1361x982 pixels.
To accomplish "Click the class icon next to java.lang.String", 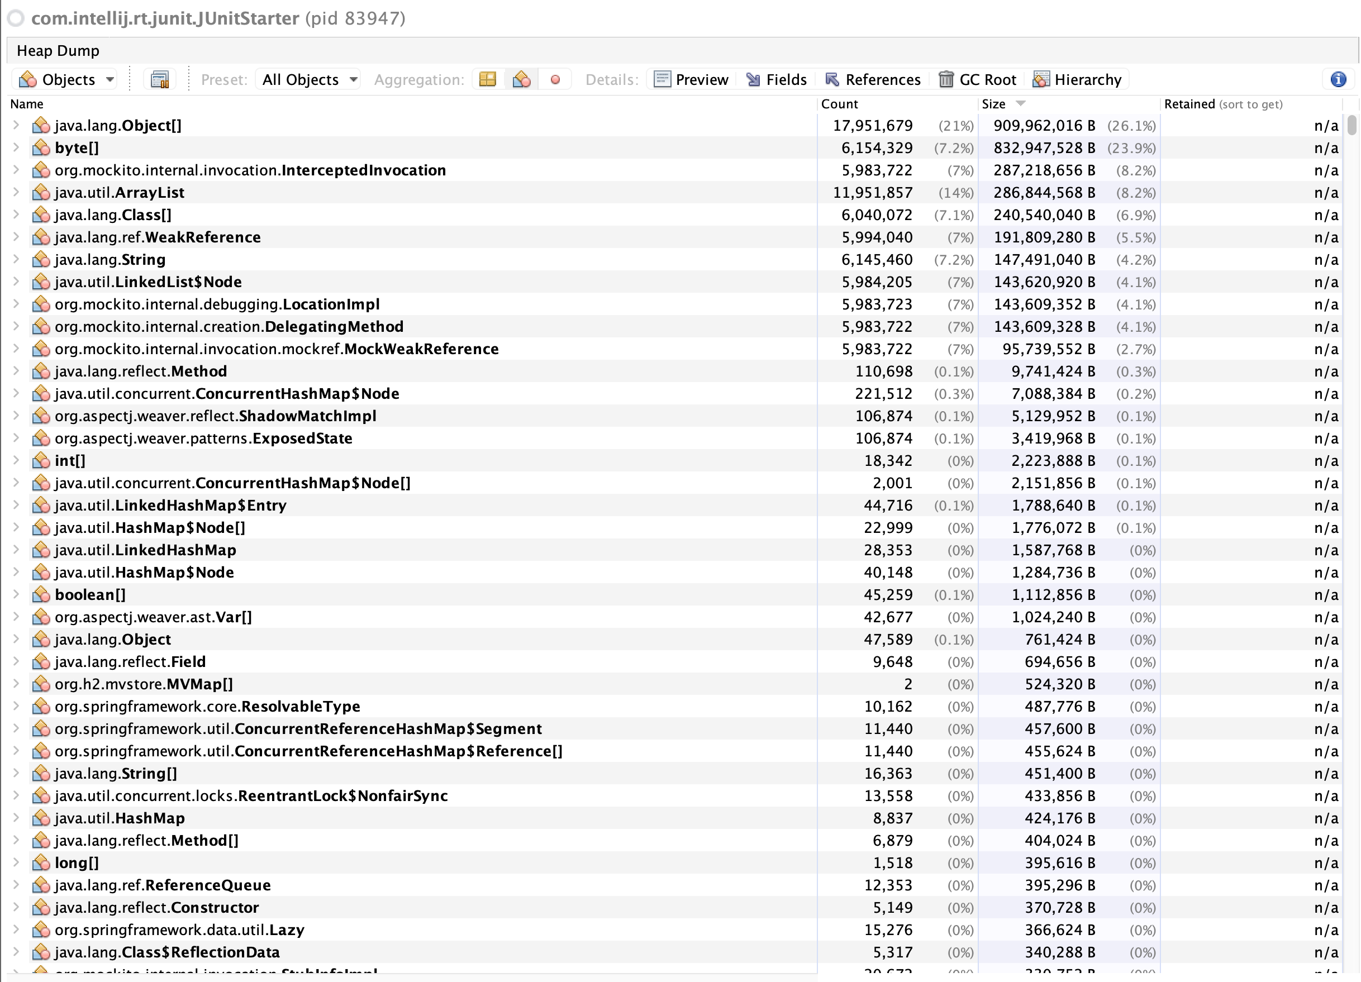I will click(41, 260).
